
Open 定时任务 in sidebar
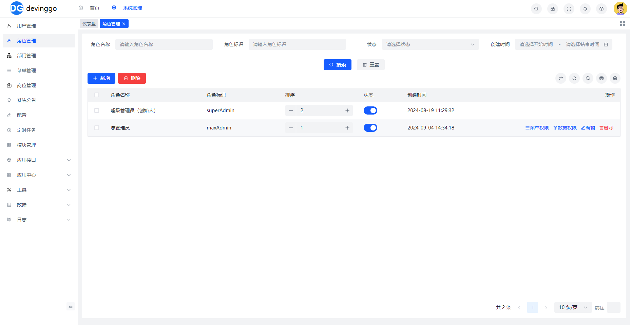[x=39, y=130]
